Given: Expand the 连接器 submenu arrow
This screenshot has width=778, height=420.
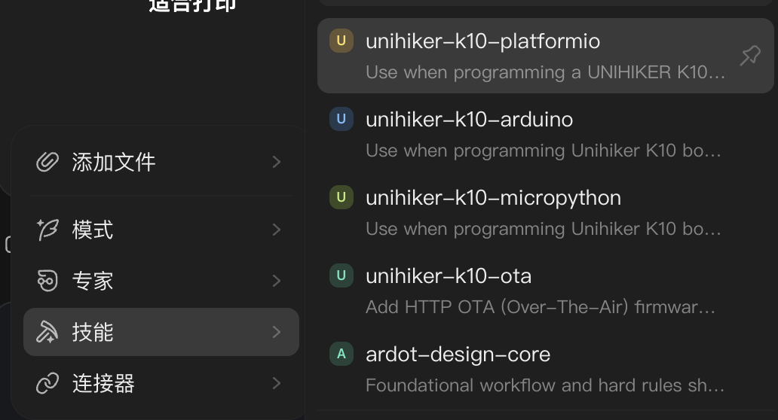Looking at the screenshot, I should tap(277, 383).
